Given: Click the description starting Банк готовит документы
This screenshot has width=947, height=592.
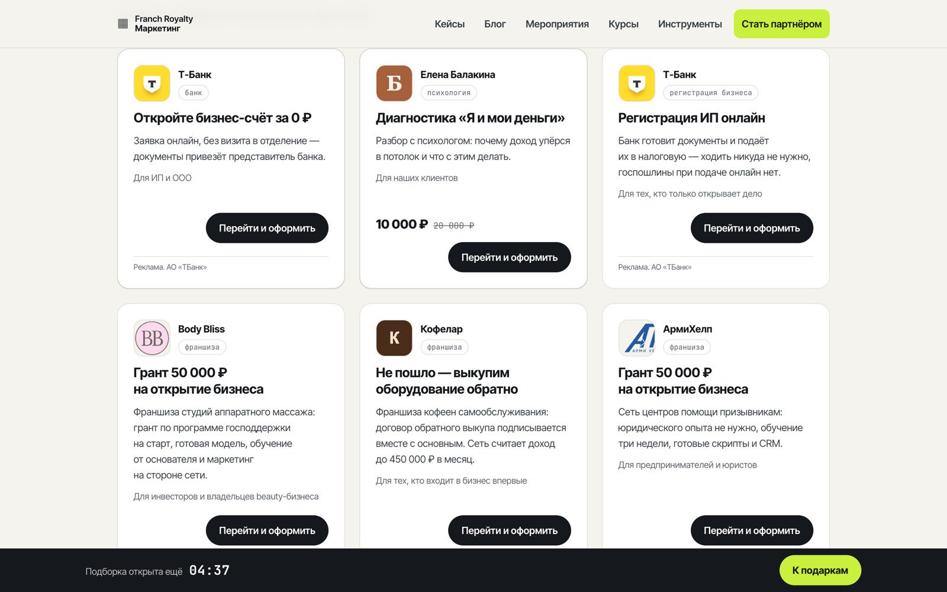Looking at the screenshot, I should pos(714,157).
